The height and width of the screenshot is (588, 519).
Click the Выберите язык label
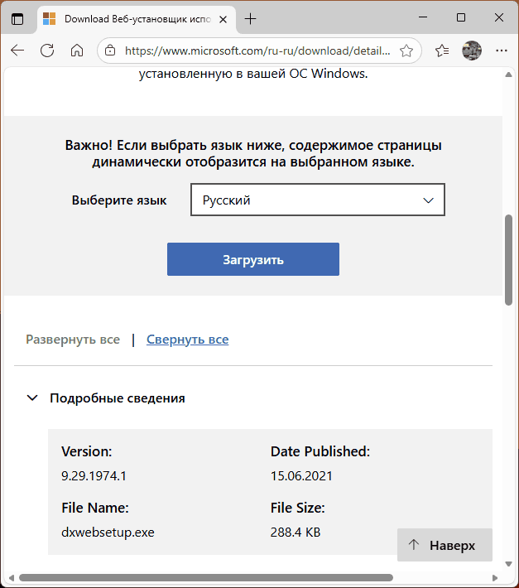tap(119, 200)
